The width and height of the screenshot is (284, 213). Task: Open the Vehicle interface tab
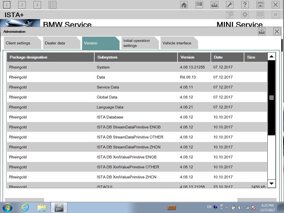point(179,43)
